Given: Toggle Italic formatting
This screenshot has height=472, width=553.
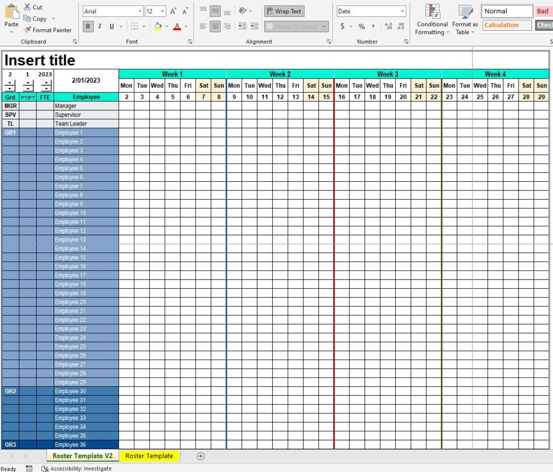Looking at the screenshot, I should click(x=99, y=27).
